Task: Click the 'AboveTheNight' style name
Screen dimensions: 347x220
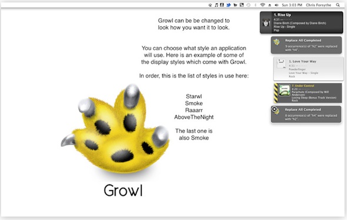Action: 194,117
